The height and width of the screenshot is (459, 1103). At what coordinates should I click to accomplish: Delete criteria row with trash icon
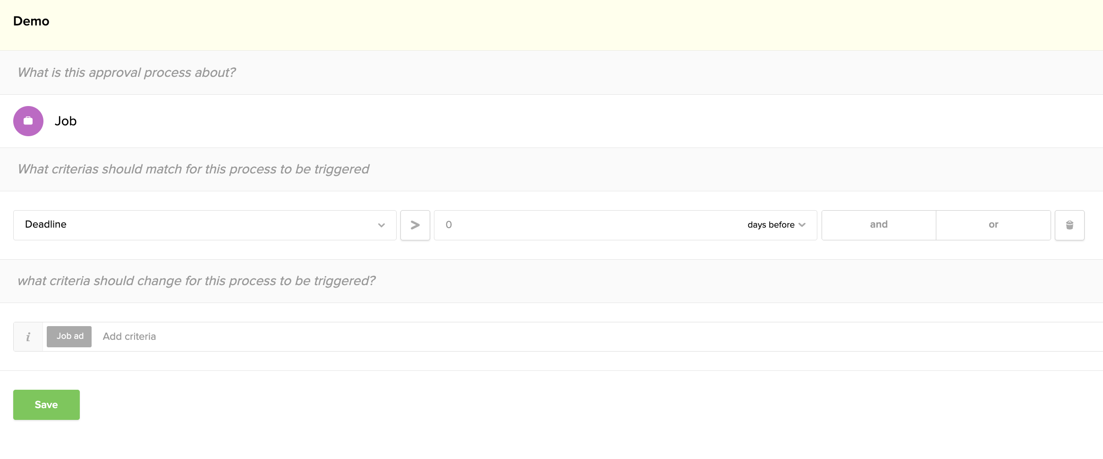pyautogui.click(x=1069, y=225)
